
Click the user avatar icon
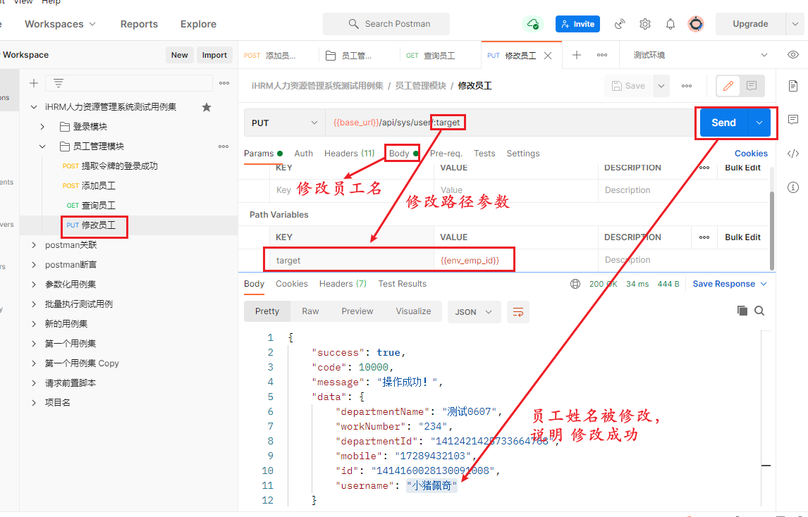click(696, 24)
